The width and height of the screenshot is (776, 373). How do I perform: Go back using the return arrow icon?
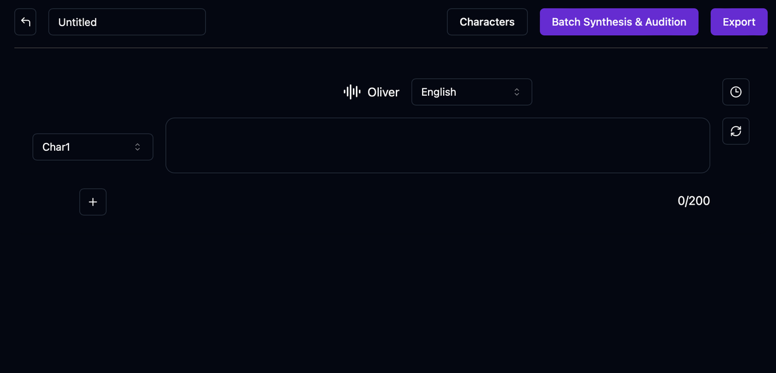(25, 22)
